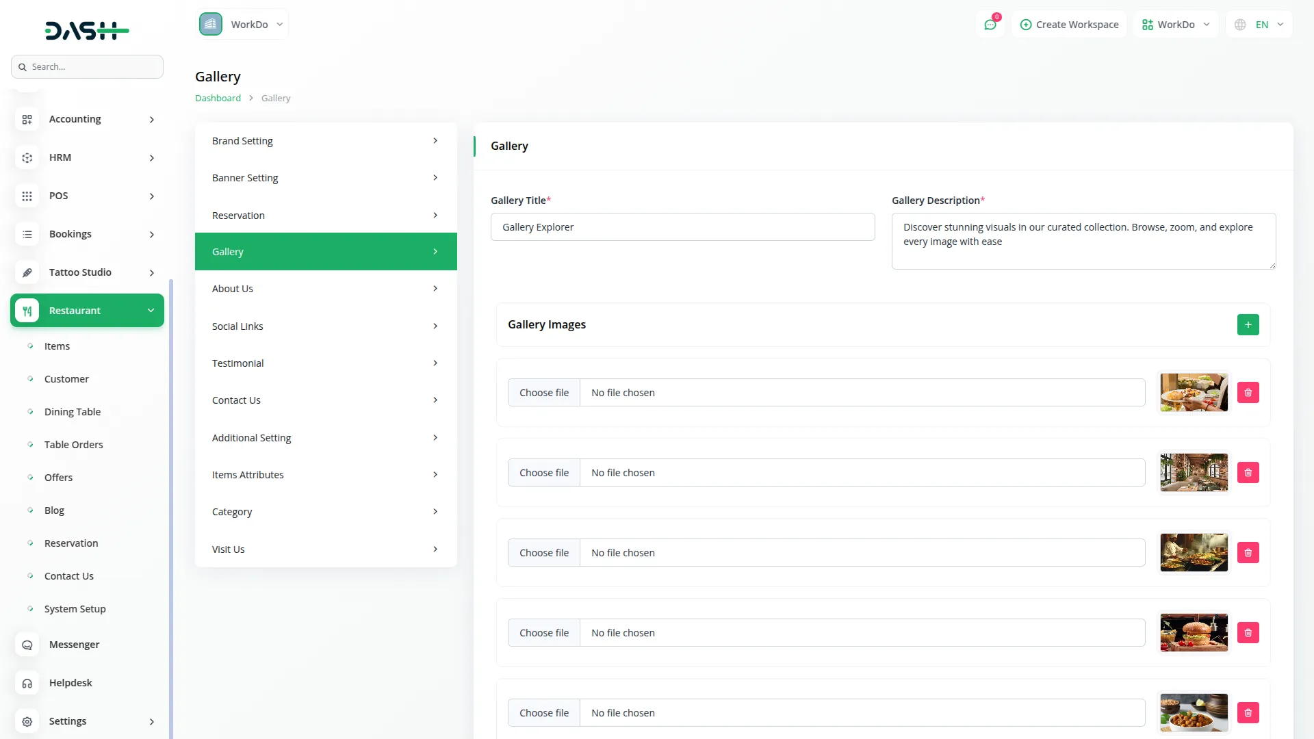Screen dimensions: 1314x739
Task: Click the sidebar scrollbar
Action: (171, 479)
